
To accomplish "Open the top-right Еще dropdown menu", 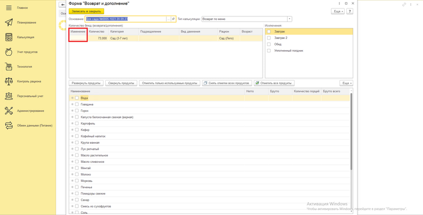I will pos(337,11).
